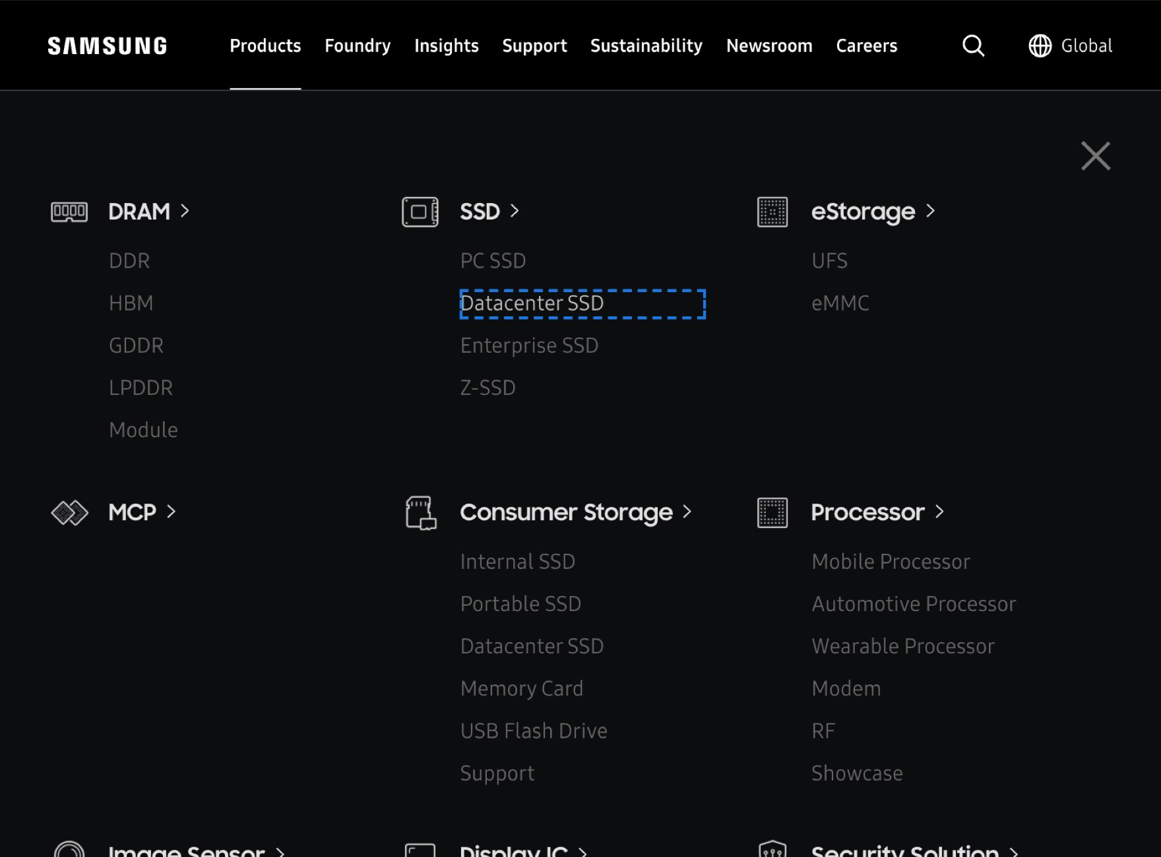The width and height of the screenshot is (1161, 857).
Task: Expand MCP category chevron
Action: [x=171, y=511]
